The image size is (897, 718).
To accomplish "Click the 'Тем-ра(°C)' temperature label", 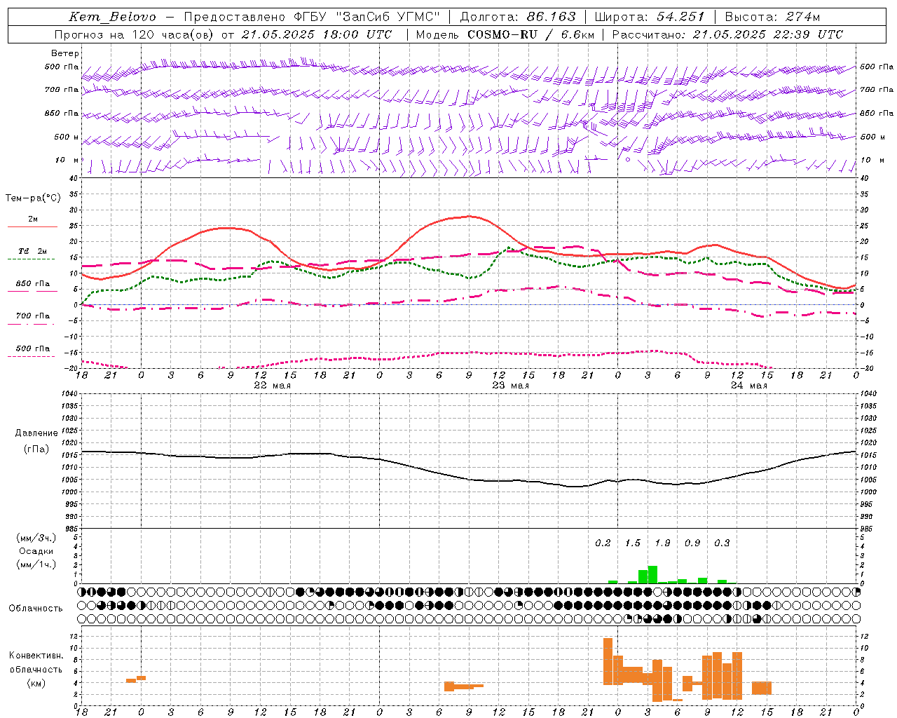I will click(x=33, y=198).
